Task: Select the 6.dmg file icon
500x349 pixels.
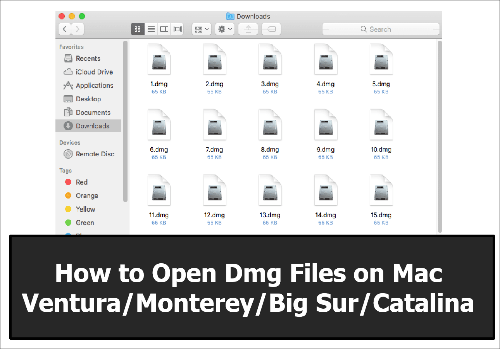Action: pos(159,125)
